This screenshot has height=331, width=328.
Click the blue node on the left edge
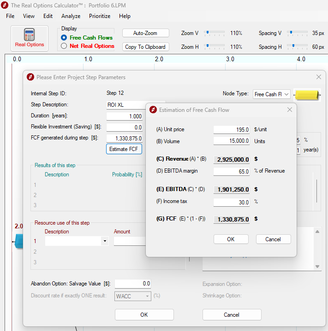(x=18, y=241)
